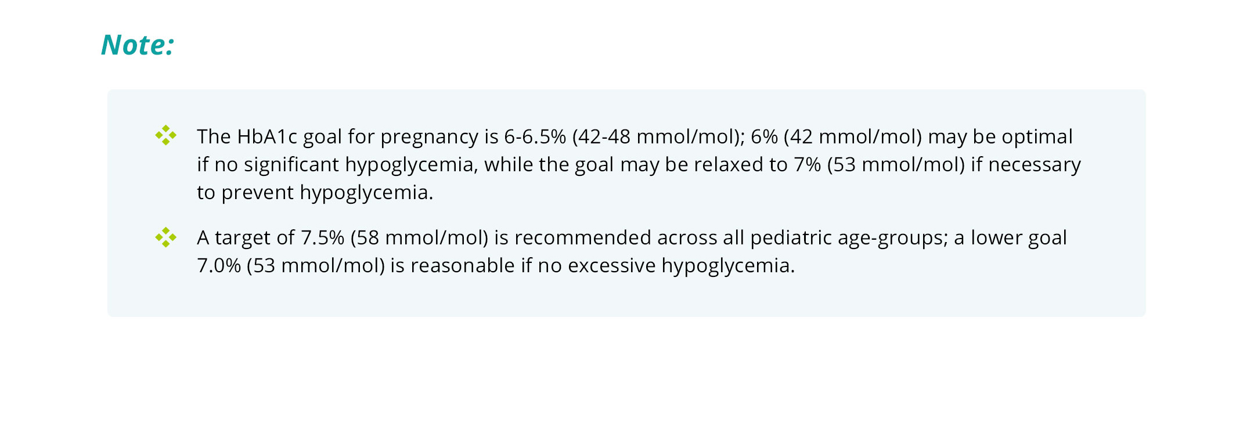Click the phrase "may be optimal"
This screenshot has width=1254, height=422.
point(1000,137)
